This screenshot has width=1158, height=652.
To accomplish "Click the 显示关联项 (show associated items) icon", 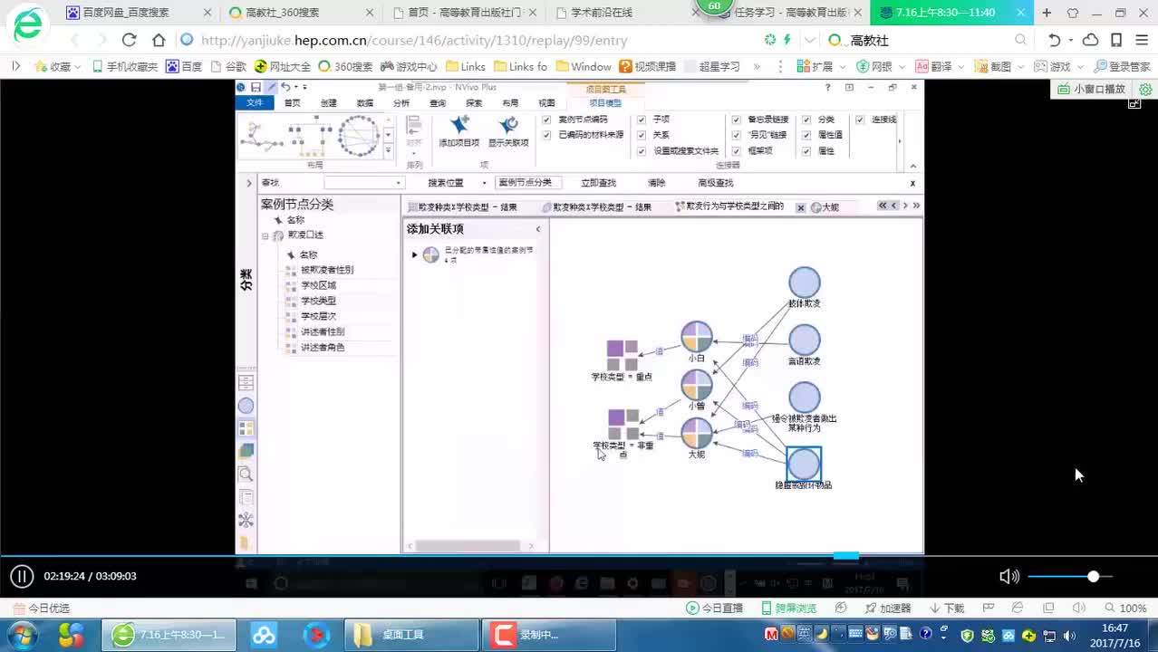I will coord(507,126).
